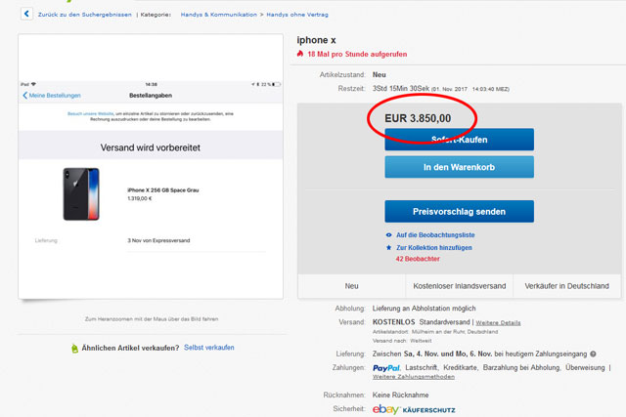Click the eBay Käuferschutz logo
626x417 pixels.
[x=414, y=409]
